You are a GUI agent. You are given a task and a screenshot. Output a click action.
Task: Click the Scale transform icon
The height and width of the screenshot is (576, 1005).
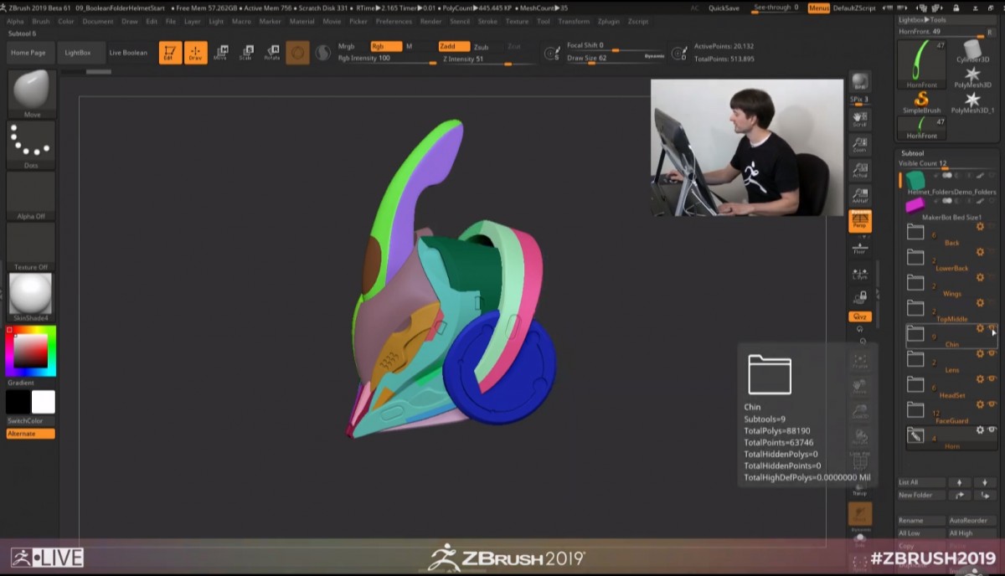point(245,53)
